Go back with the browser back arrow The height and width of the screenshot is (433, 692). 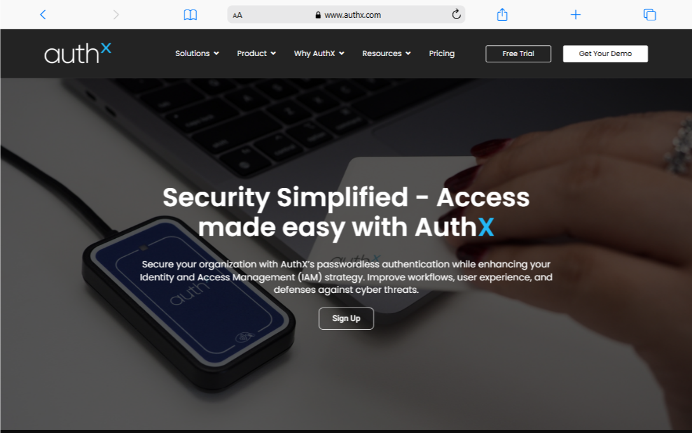pyautogui.click(x=43, y=15)
